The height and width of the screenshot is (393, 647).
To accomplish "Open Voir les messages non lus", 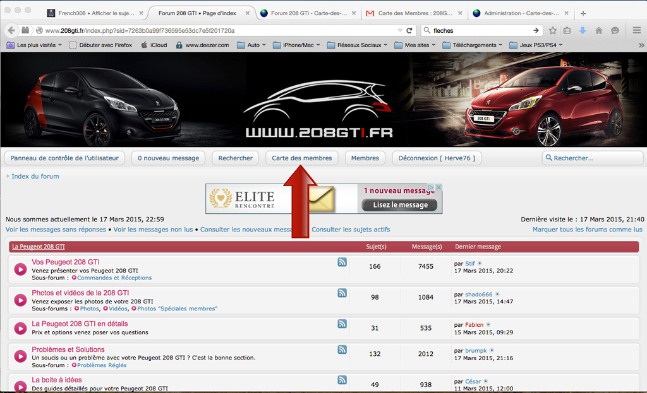I will pos(153,230).
